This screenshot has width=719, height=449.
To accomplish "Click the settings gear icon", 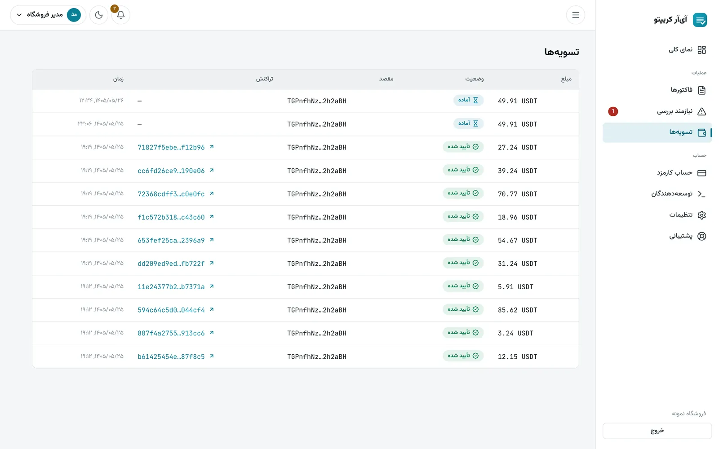I will (x=701, y=215).
